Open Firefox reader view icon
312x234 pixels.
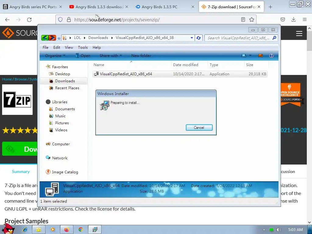pos(243,19)
